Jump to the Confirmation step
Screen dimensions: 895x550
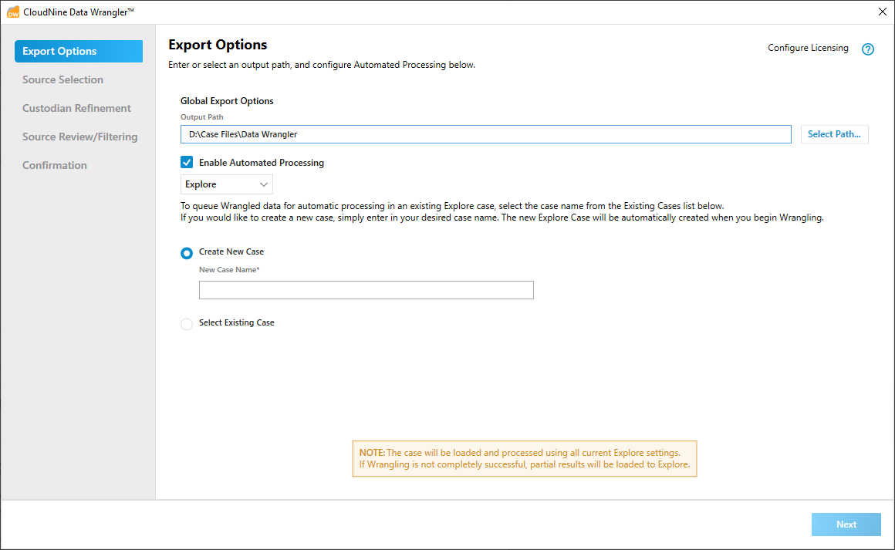click(x=55, y=165)
